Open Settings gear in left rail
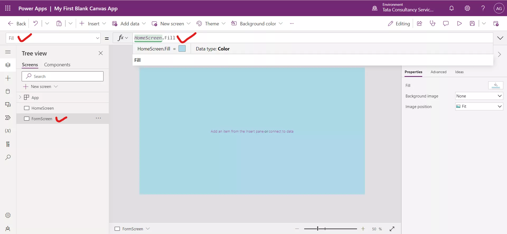 [x=8, y=215]
